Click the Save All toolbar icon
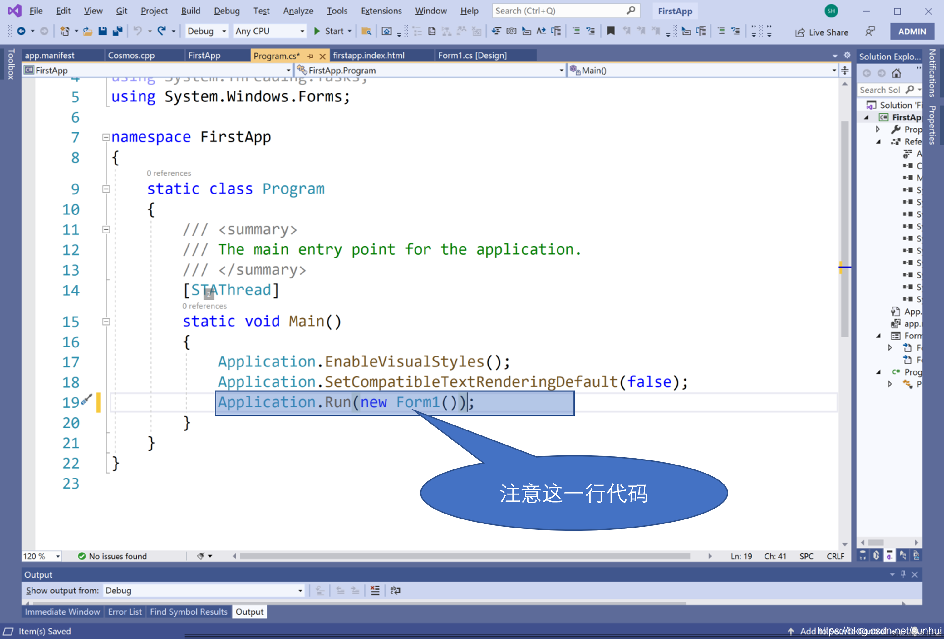The width and height of the screenshot is (944, 639). 118,31
